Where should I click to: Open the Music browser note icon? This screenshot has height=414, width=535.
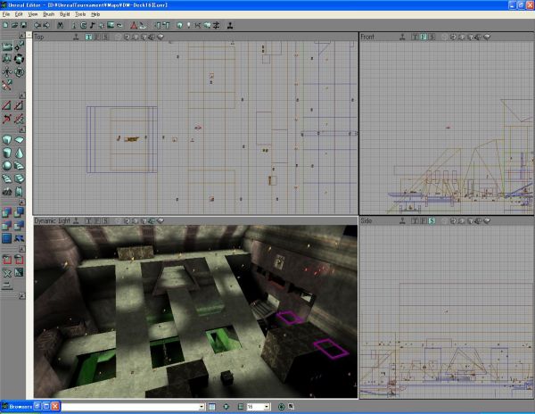pyautogui.click(x=93, y=25)
